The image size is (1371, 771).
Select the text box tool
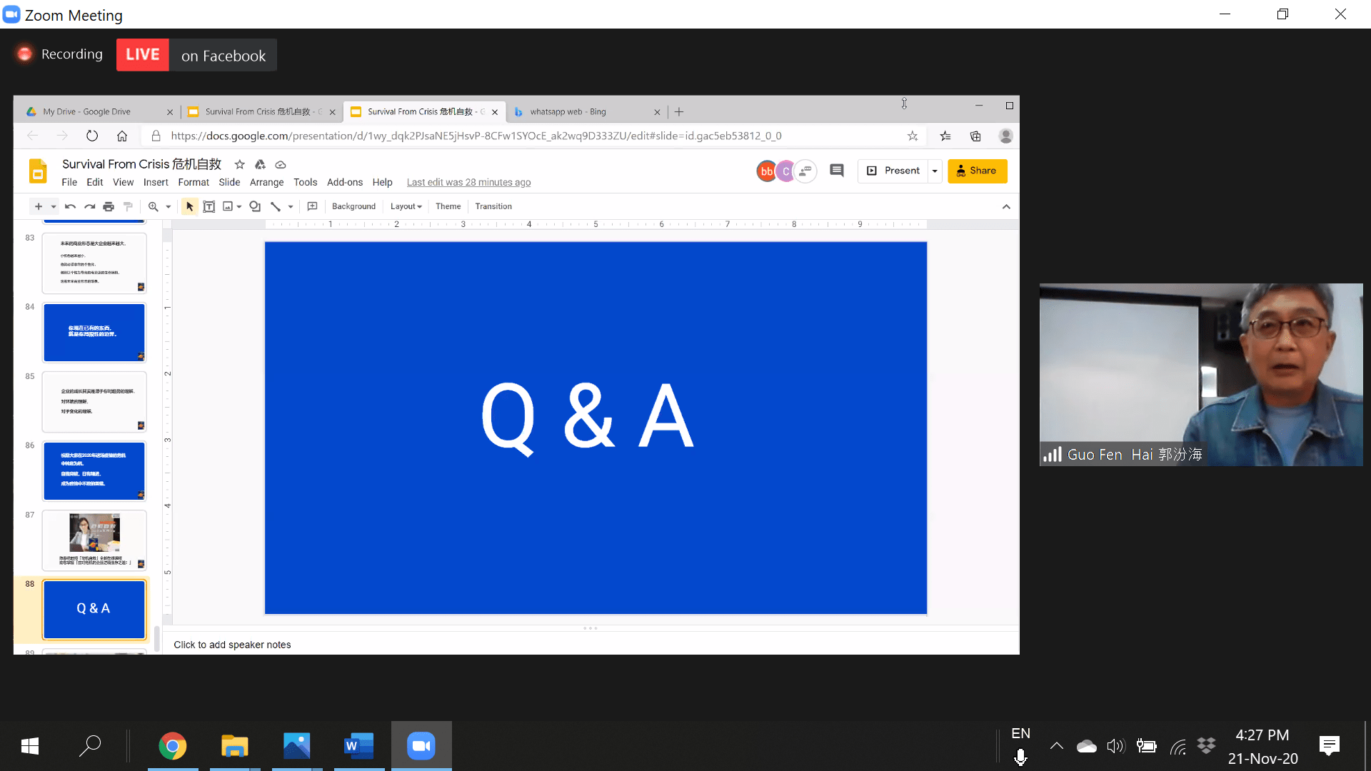click(x=209, y=206)
